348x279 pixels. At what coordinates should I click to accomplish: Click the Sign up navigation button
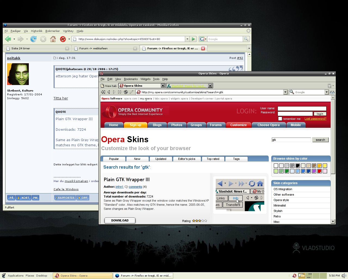(135, 125)
